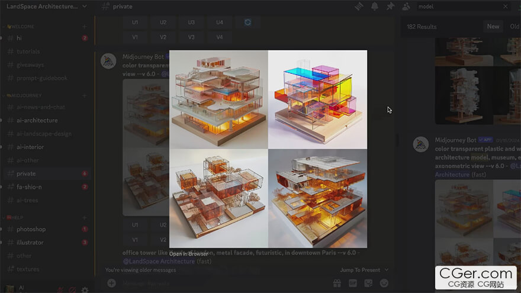Click the U3 upscale button at top
This screenshot has width=521, height=293.
191,22
